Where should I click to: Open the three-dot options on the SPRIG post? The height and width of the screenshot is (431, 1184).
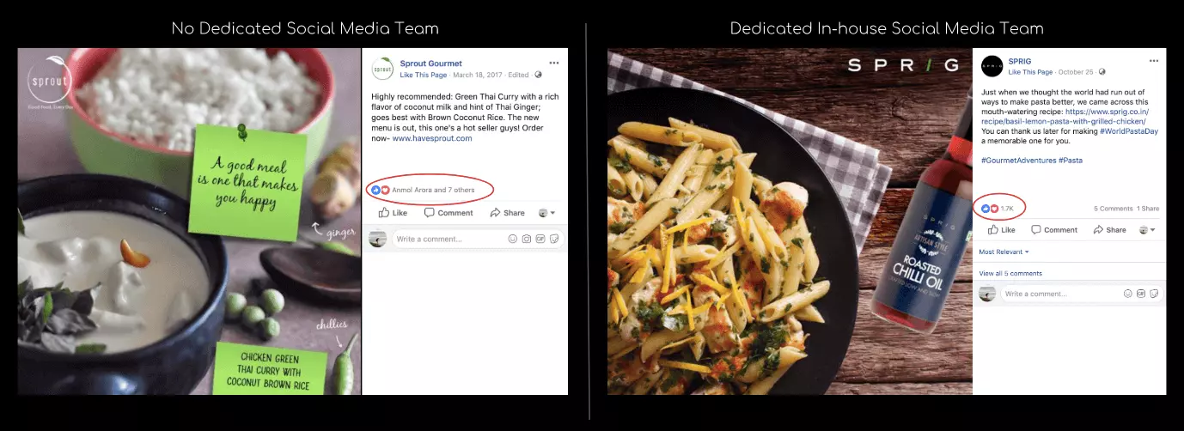coord(1154,62)
